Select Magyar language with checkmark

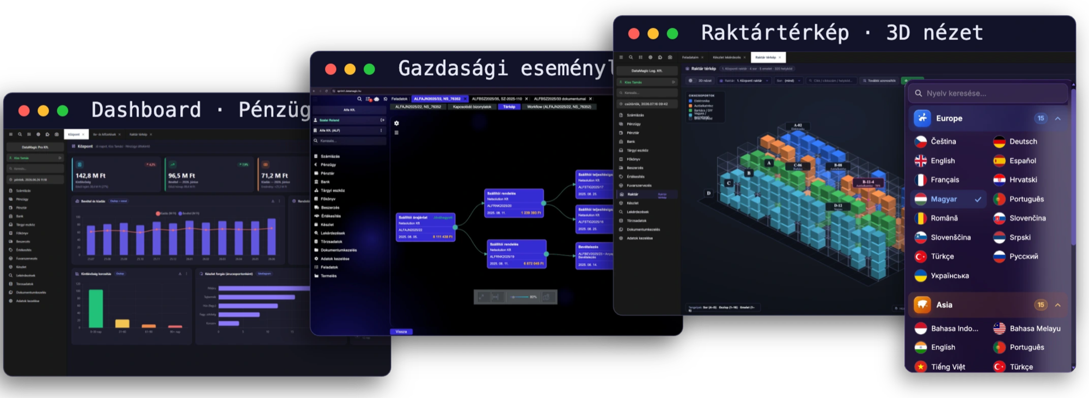[x=948, y=199]
